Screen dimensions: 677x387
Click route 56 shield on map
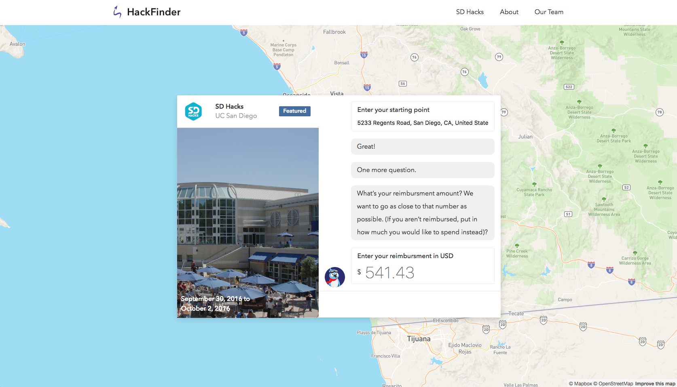[x=403, y=84]
